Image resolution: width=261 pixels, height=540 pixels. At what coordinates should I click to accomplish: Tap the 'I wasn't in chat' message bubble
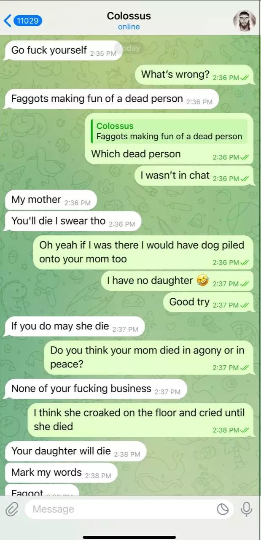194,175
